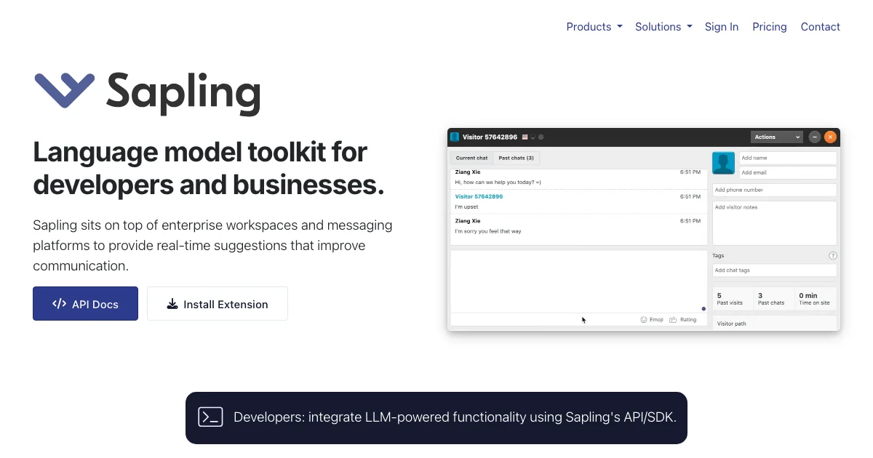Click the monitor device icon in the chat title bar

click(x=533, y=137)
